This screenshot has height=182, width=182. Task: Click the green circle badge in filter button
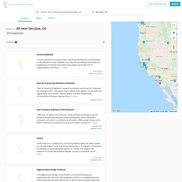tap(16, 42)
